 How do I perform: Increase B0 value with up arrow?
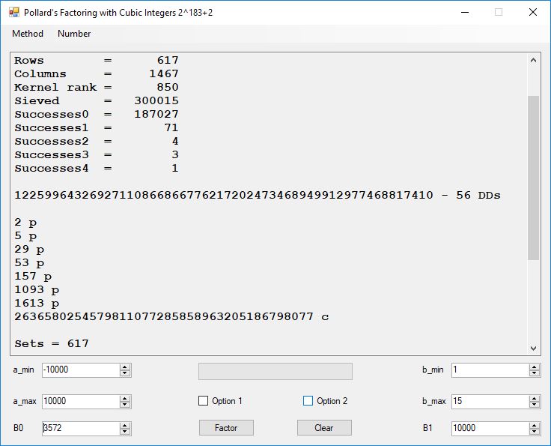tap(125, 425)
